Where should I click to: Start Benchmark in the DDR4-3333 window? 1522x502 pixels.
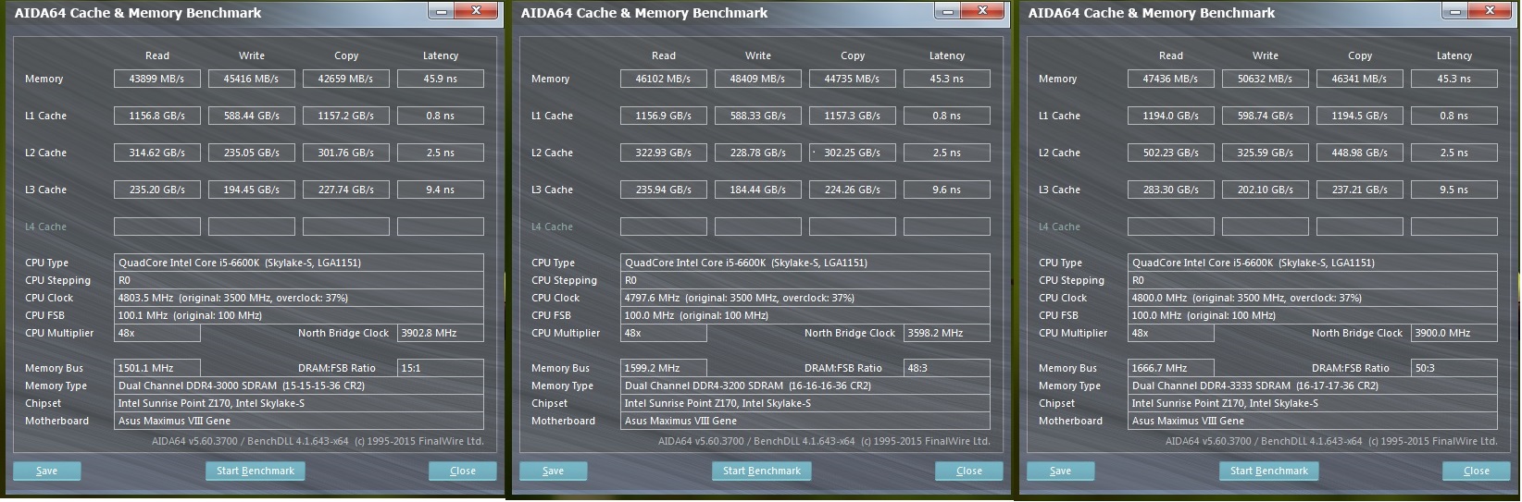point(1269,471)
